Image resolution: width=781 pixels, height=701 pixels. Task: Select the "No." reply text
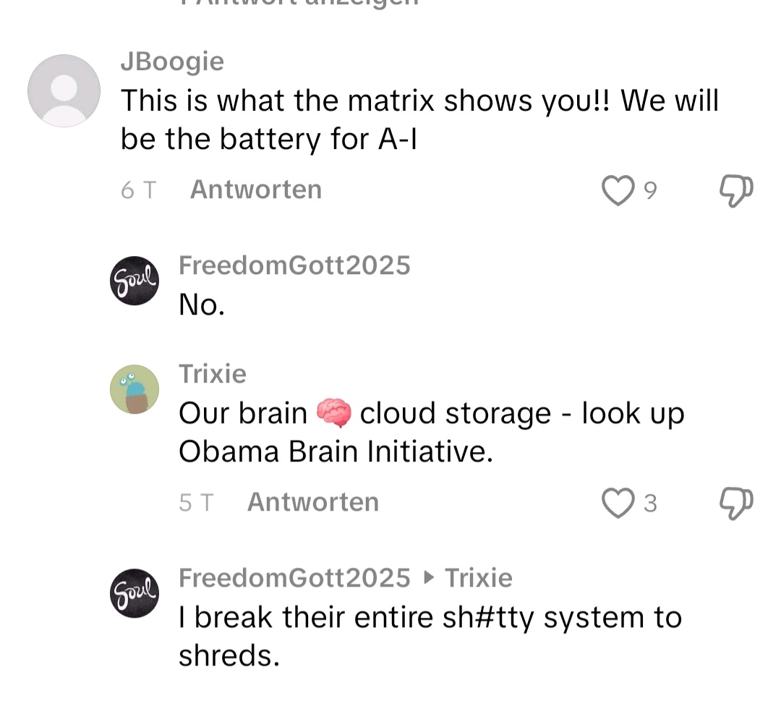pos(202,305)
